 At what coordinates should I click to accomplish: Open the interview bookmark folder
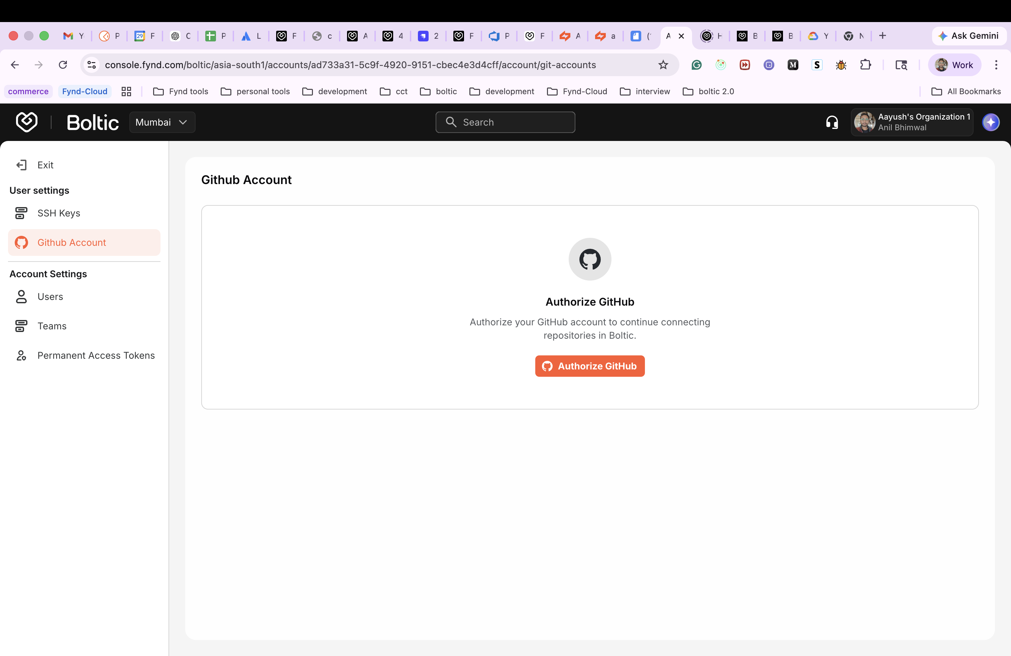click(x=645, y=91)
